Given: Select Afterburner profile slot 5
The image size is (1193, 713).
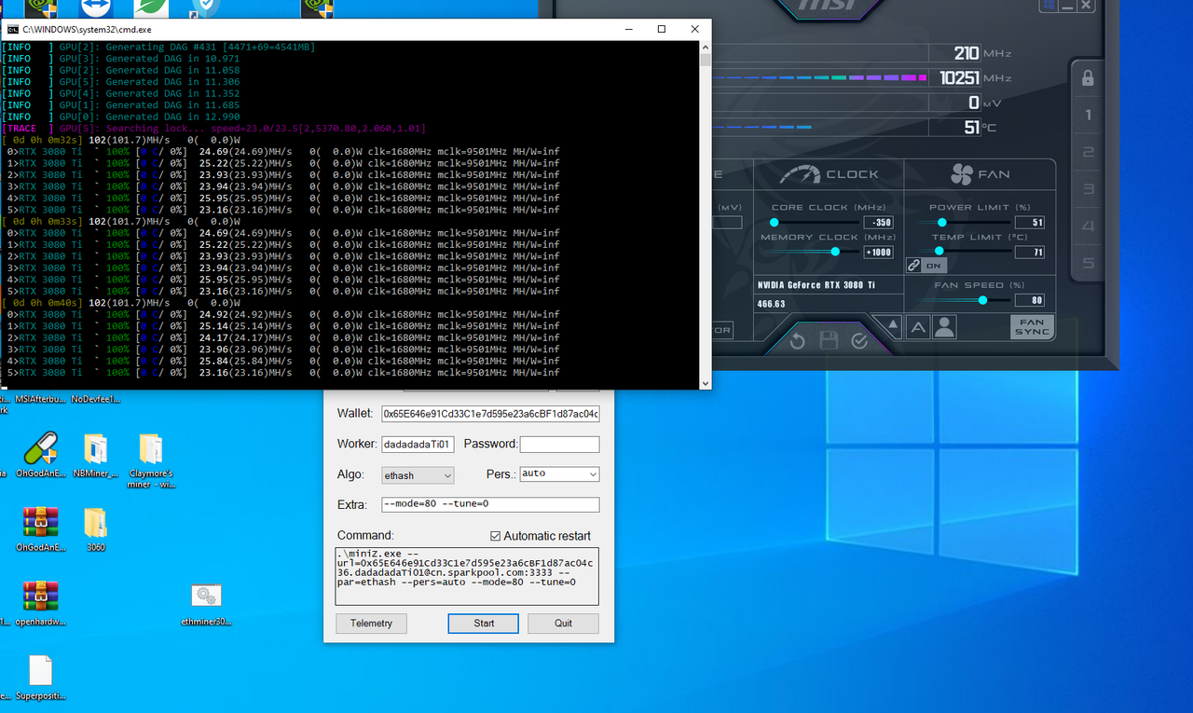Looking at the screenshot, I should point(1088,264).
